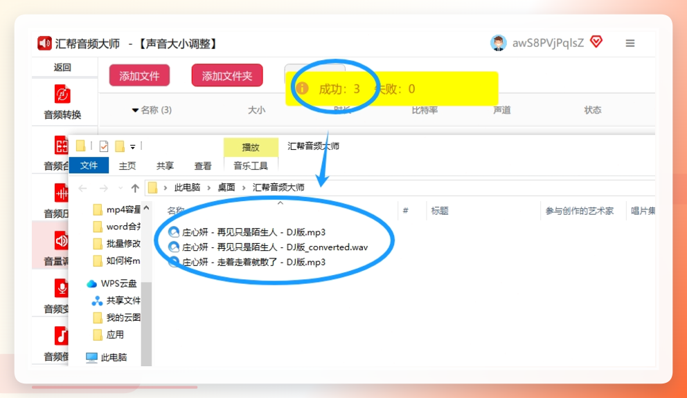This screenshot has width=687, height=398.
Task: Click the new folder icon in Explorer quick toolbar
Action: [x=120, y=146]
